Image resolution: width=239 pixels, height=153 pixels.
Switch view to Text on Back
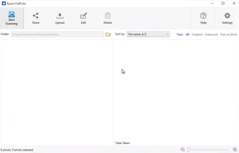pyautogui.click(x=229, y=35)
